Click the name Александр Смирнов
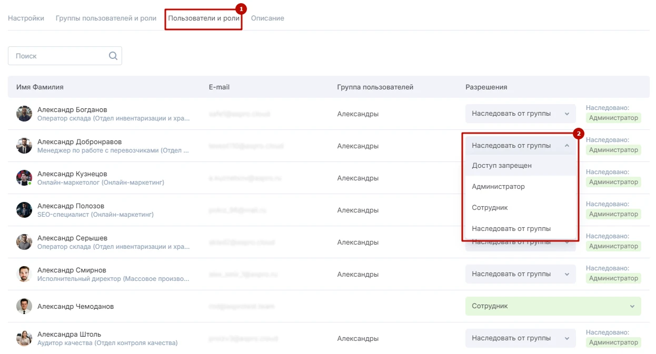Screen dimensions: 656x354 point(72,270)
